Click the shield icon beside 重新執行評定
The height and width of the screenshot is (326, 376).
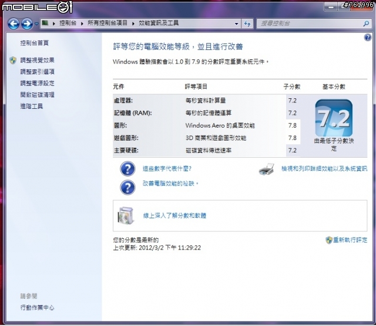(x=328, y=240)
